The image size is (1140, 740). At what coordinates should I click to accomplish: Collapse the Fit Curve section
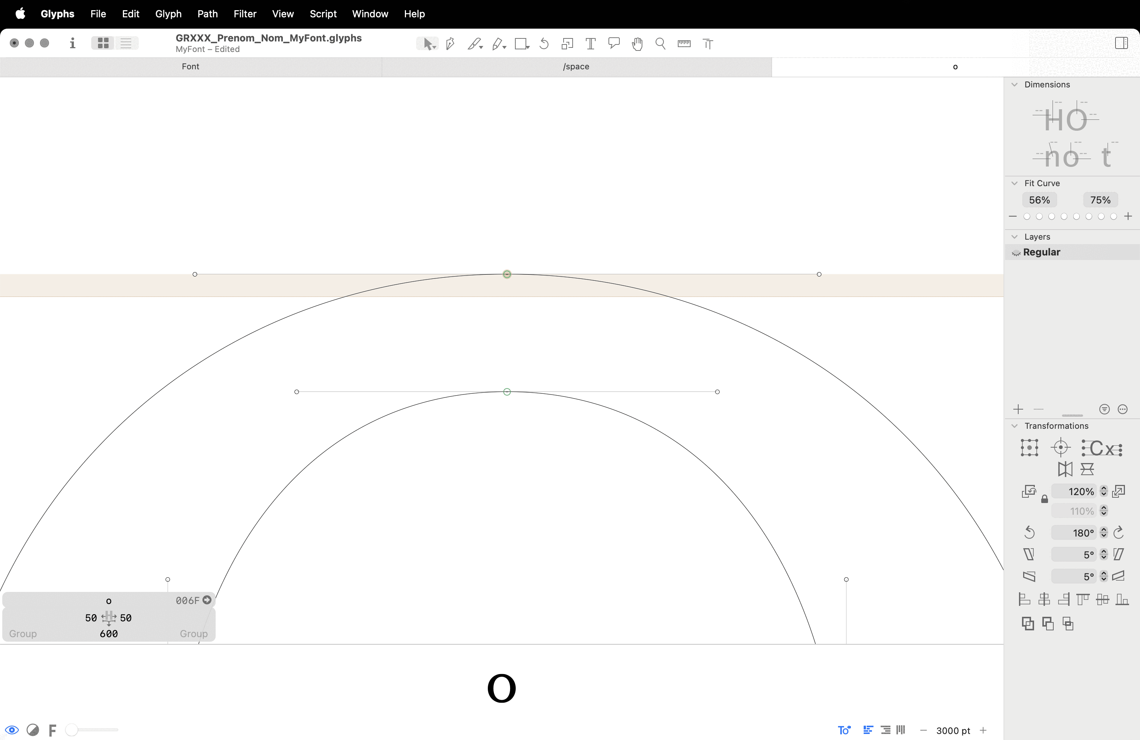click(x=1014, y=183)
